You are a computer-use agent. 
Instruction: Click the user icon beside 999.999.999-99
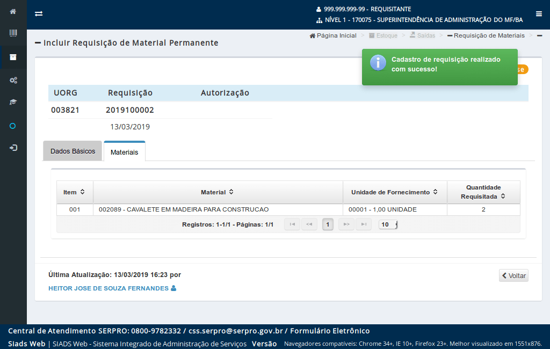click(x=319, y=9)
